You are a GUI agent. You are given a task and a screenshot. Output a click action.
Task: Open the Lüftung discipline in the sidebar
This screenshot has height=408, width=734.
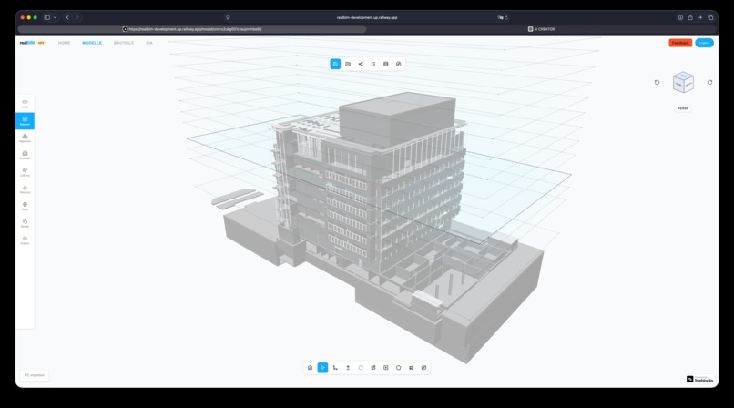click(25, 172)
